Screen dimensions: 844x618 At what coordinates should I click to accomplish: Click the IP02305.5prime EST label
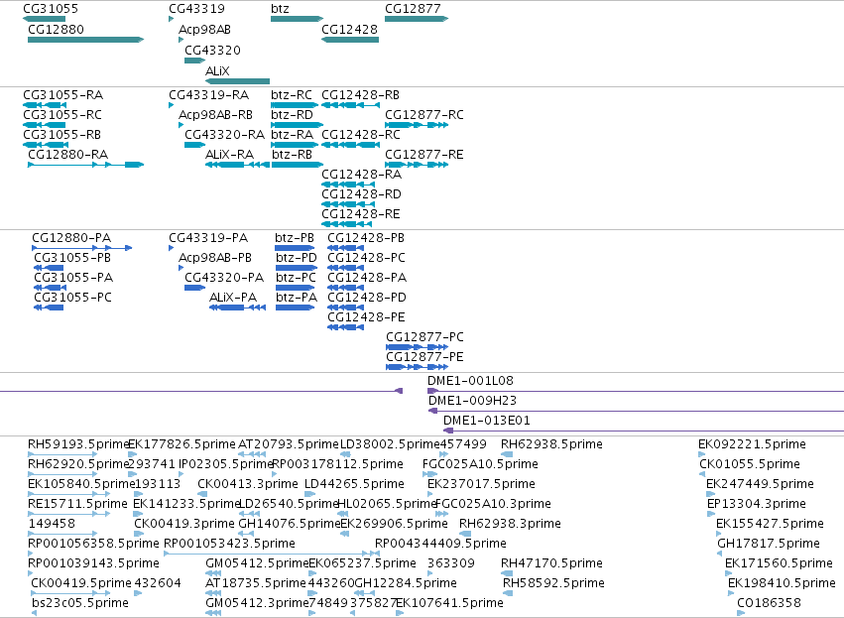point(226,464)
